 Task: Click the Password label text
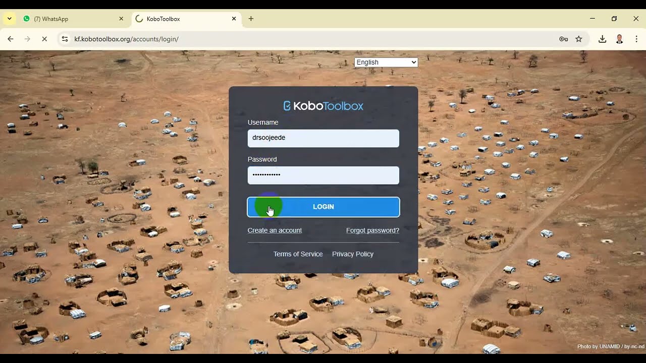click(262, 159)
